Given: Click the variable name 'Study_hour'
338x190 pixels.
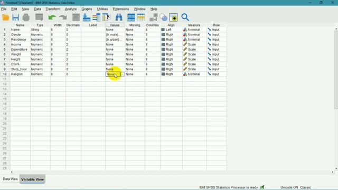Looking at the screenshot, I should pos(19,69).
